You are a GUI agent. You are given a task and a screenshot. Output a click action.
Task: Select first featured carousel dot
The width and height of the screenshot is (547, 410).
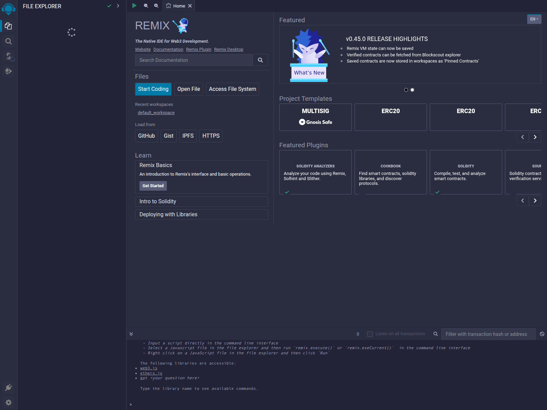[x=406, y=90]
